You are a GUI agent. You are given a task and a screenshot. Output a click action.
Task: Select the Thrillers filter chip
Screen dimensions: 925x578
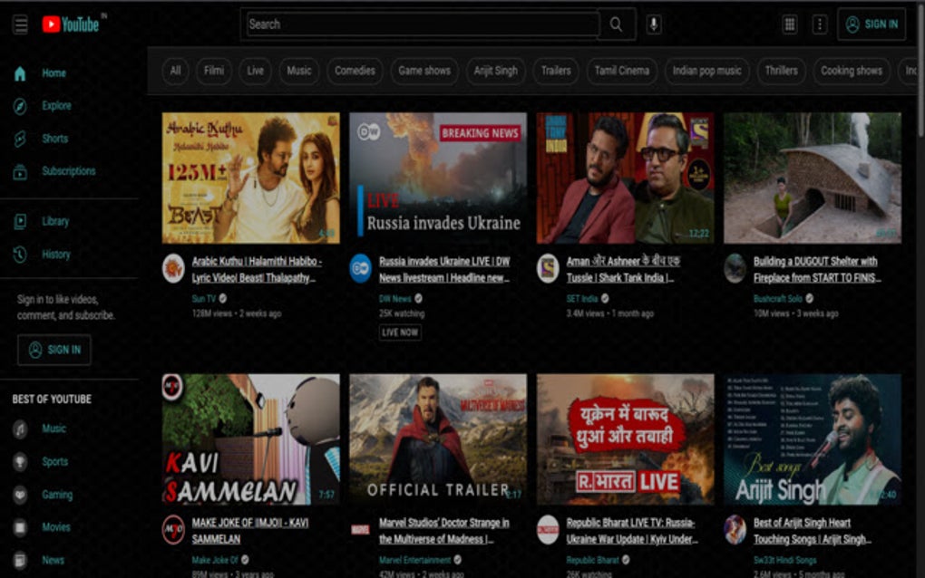(781, 71)
